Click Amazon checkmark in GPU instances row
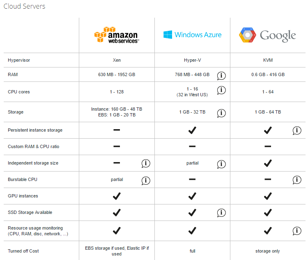The width and height of the screenshot is (308, 260). point(117,196)
